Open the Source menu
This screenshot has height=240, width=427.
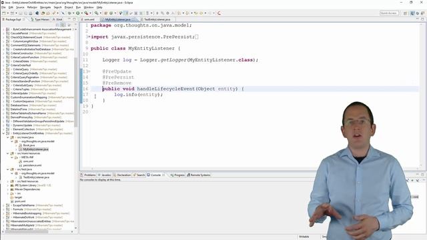[x=20, y=7]
